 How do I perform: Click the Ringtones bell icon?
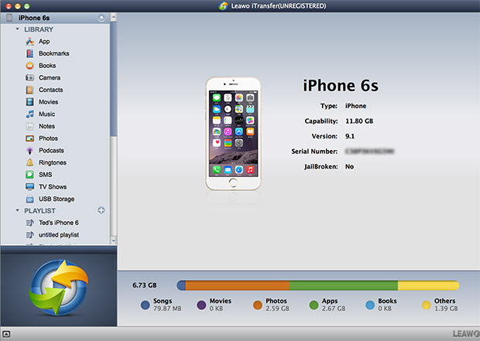pos(29,162)
